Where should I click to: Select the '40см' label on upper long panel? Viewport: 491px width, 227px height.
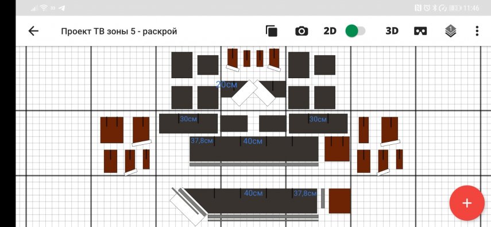[253, 141]
